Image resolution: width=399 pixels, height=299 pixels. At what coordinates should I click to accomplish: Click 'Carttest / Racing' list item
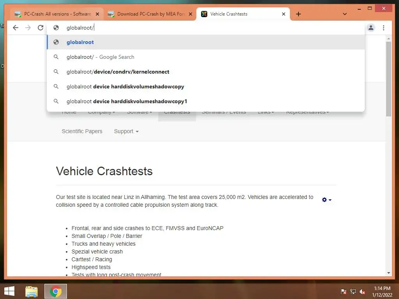tap(92, 259)
